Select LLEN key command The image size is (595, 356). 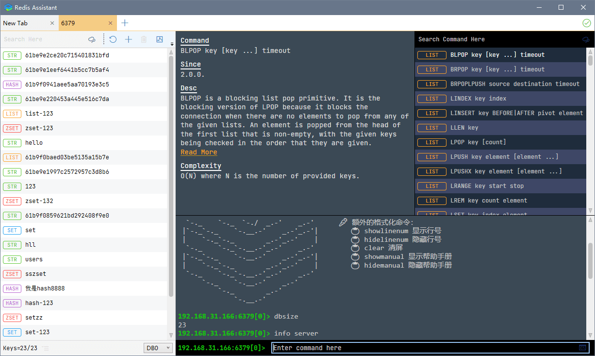coord(500,128)
